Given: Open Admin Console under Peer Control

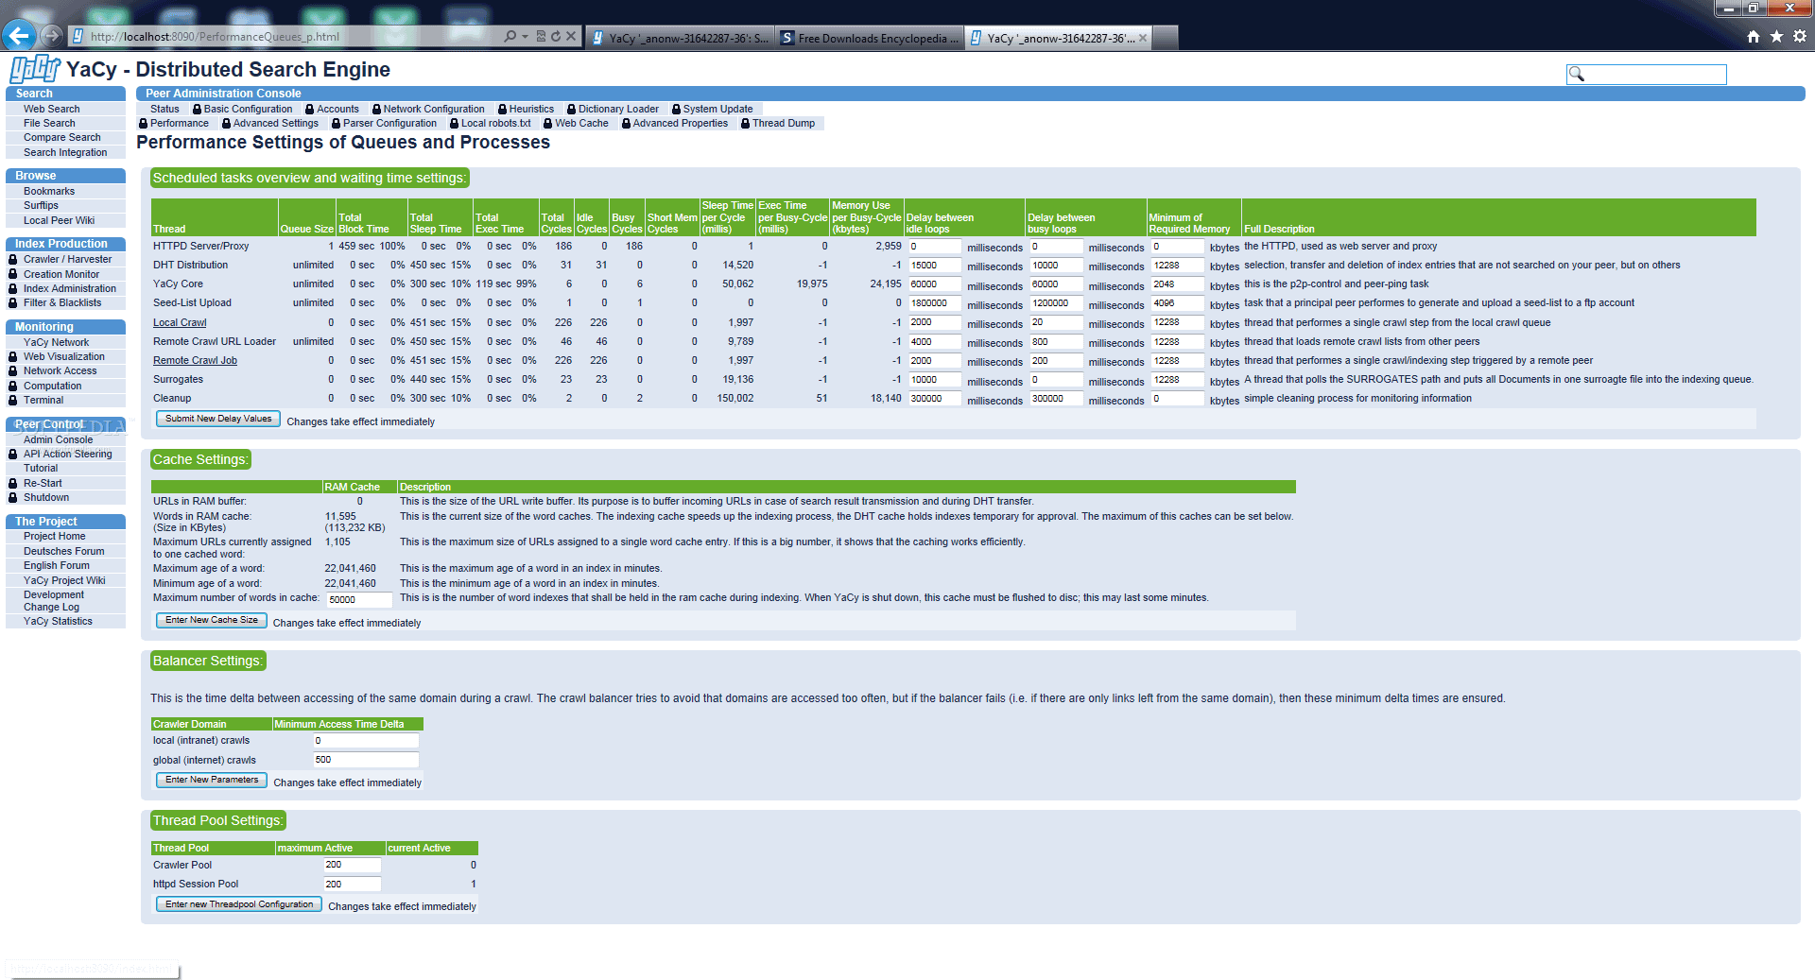Looking at the screenshot, I should tap(58, 440).
